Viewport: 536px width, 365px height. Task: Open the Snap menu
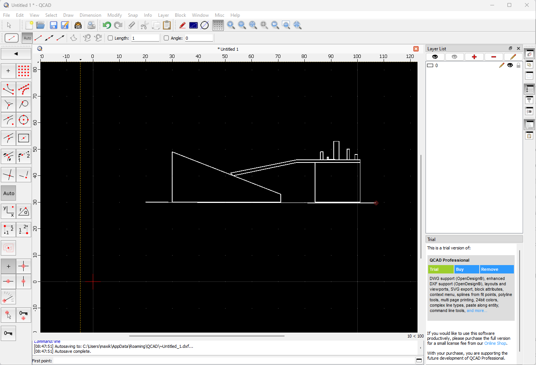pos(133,15)
